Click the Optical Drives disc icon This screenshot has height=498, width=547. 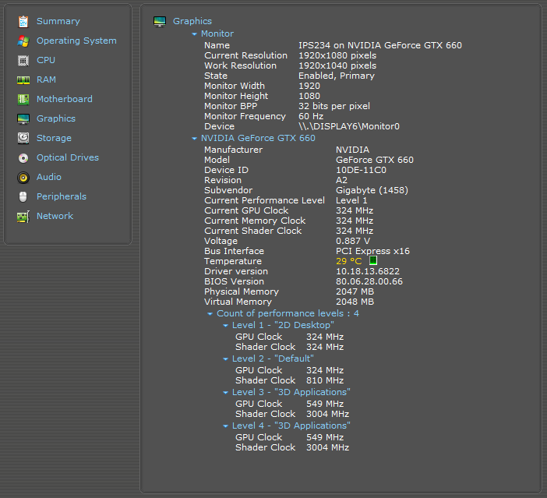click(23, 158)
